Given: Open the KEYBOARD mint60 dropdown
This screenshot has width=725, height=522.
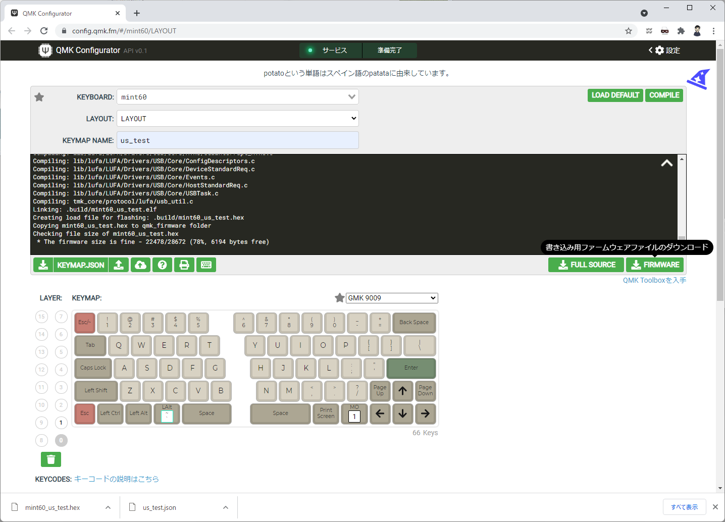Looking at the screenshot, I should [x=237, y=97].
